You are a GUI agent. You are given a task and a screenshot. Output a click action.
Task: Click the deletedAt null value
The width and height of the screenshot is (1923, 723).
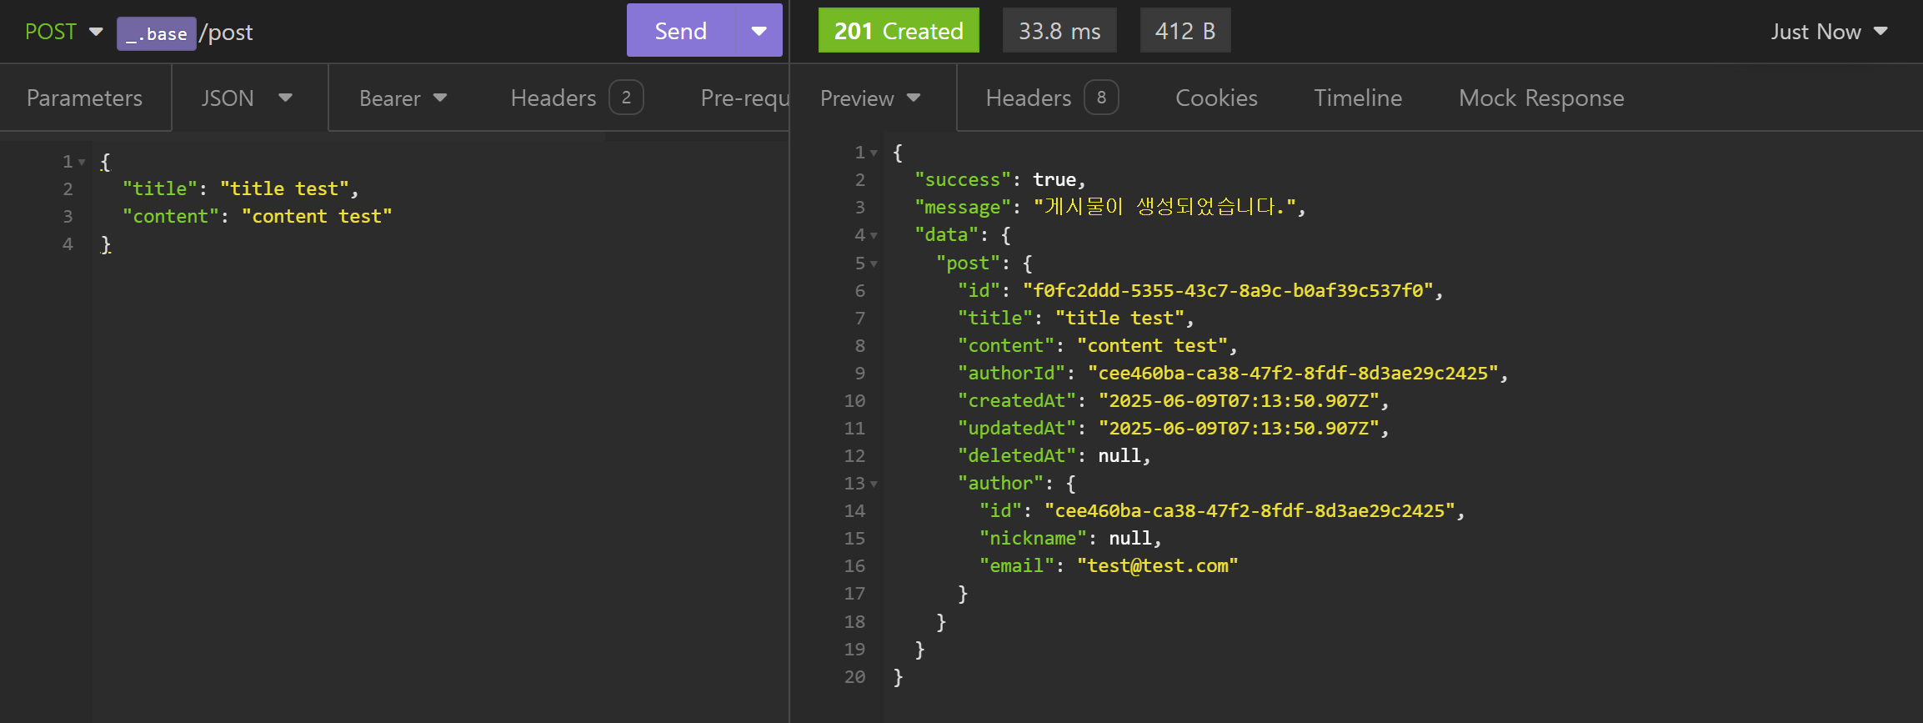point(1119,456)
